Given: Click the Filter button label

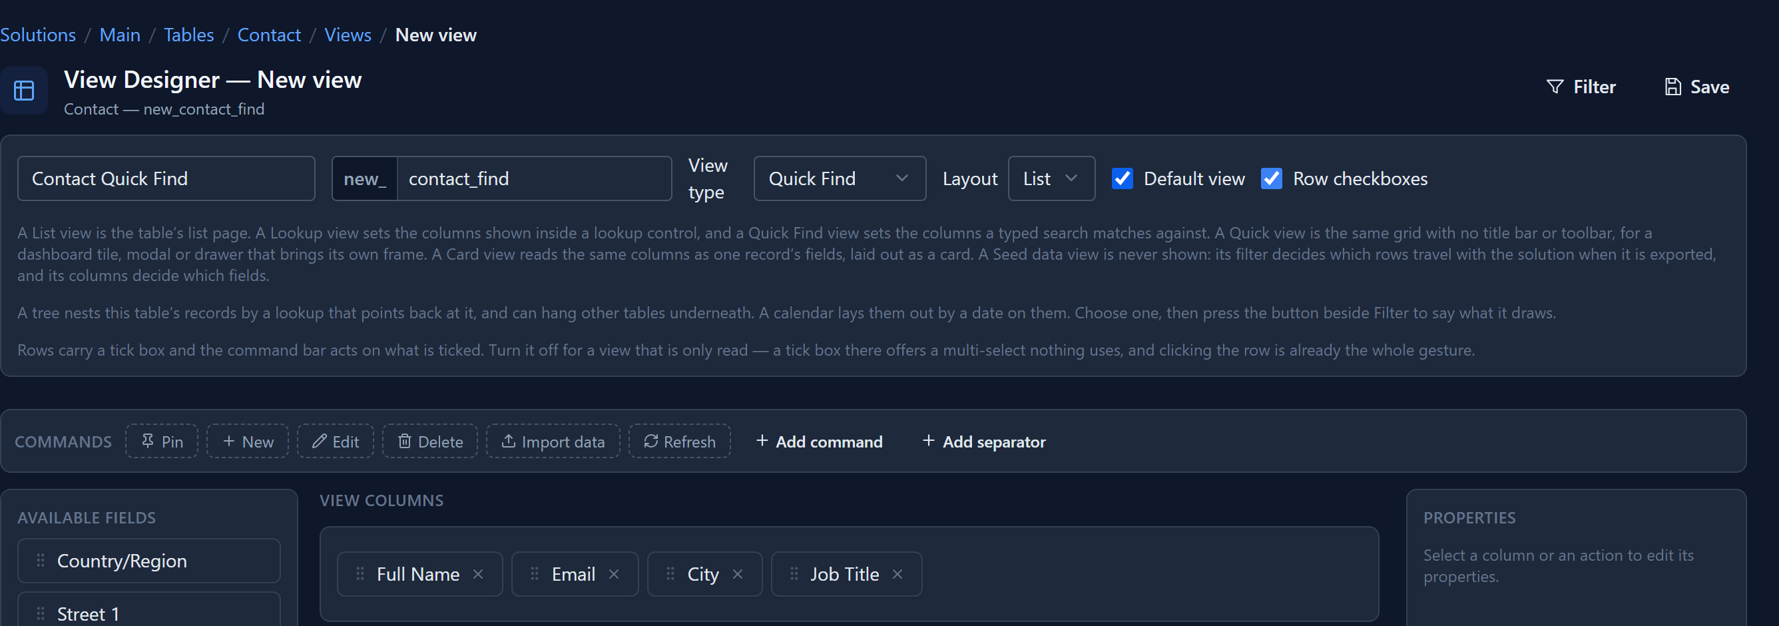Looking at the screenshot, I should point(1594,87).
